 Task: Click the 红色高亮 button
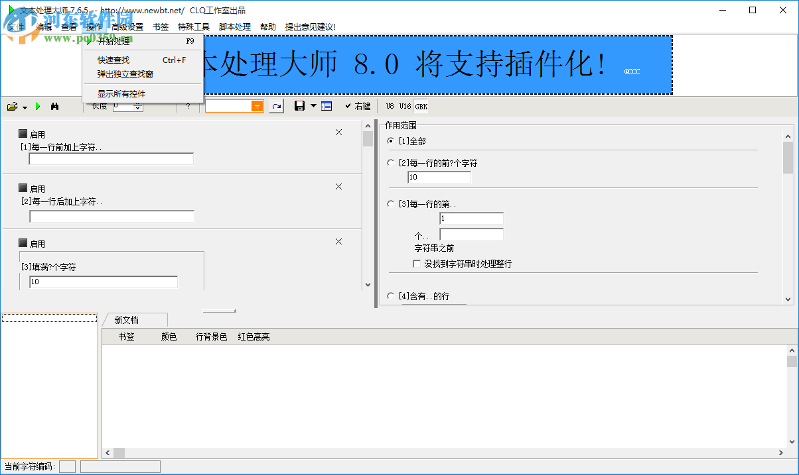coord(254,336)
